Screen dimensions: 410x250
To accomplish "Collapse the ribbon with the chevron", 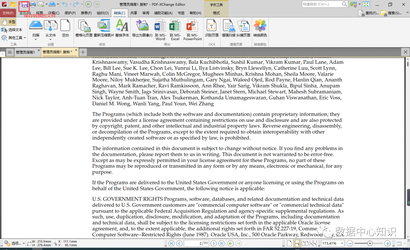I will click(407, 13).
